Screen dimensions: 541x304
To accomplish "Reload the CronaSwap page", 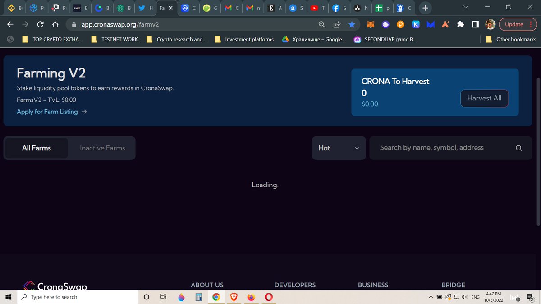I will (x=40, y=24).
